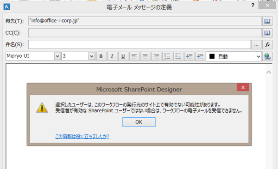Open address book for CC field

click(x=267, y=33)
